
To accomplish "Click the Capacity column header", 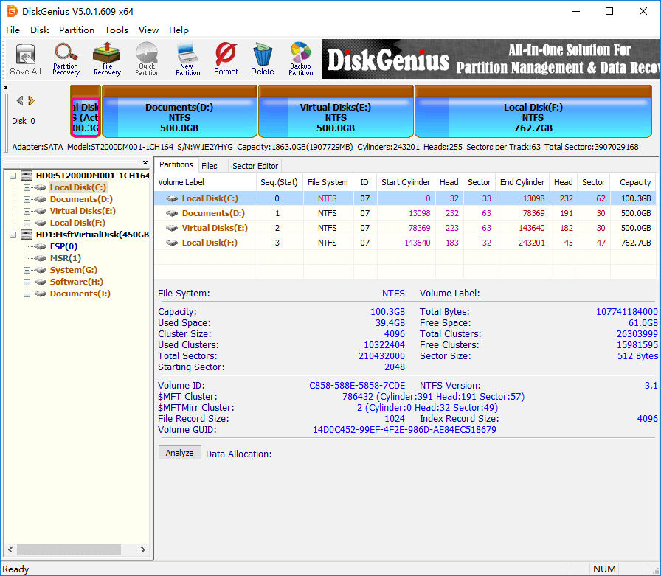I will 634,182.
